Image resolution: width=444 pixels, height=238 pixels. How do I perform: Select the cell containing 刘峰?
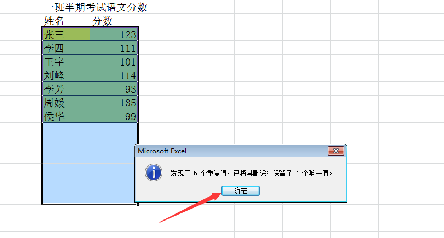[x=66, y=75]
